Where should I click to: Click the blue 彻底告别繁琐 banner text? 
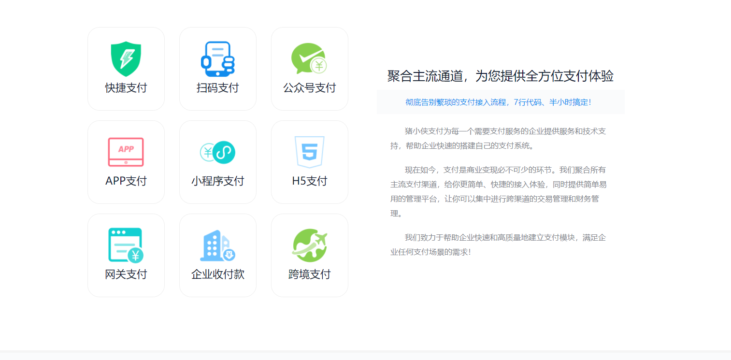[x=498, y=102]
